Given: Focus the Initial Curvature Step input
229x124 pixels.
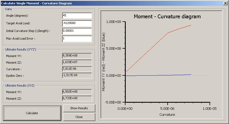Looking at the screenshot, I should click(x=77, y=31).
